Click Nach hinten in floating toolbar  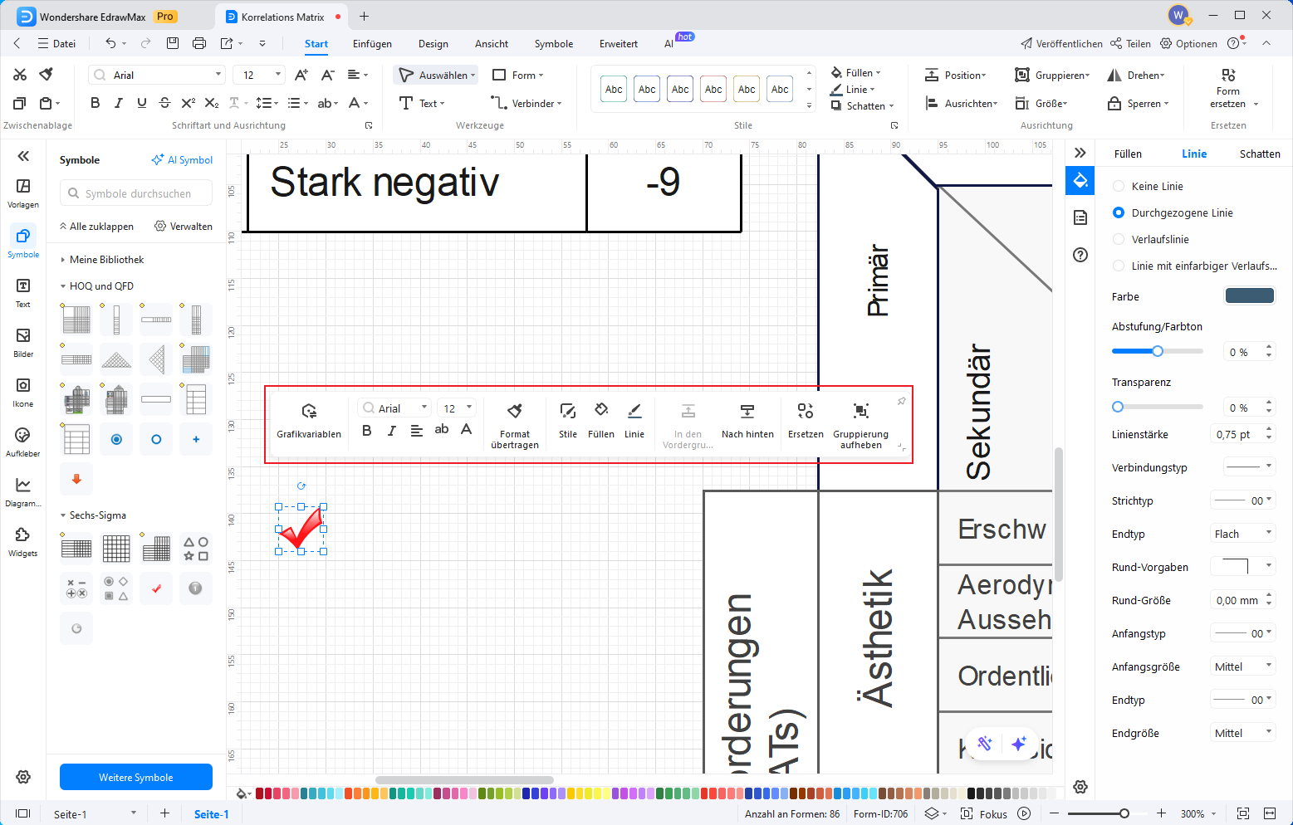(747, 420)
